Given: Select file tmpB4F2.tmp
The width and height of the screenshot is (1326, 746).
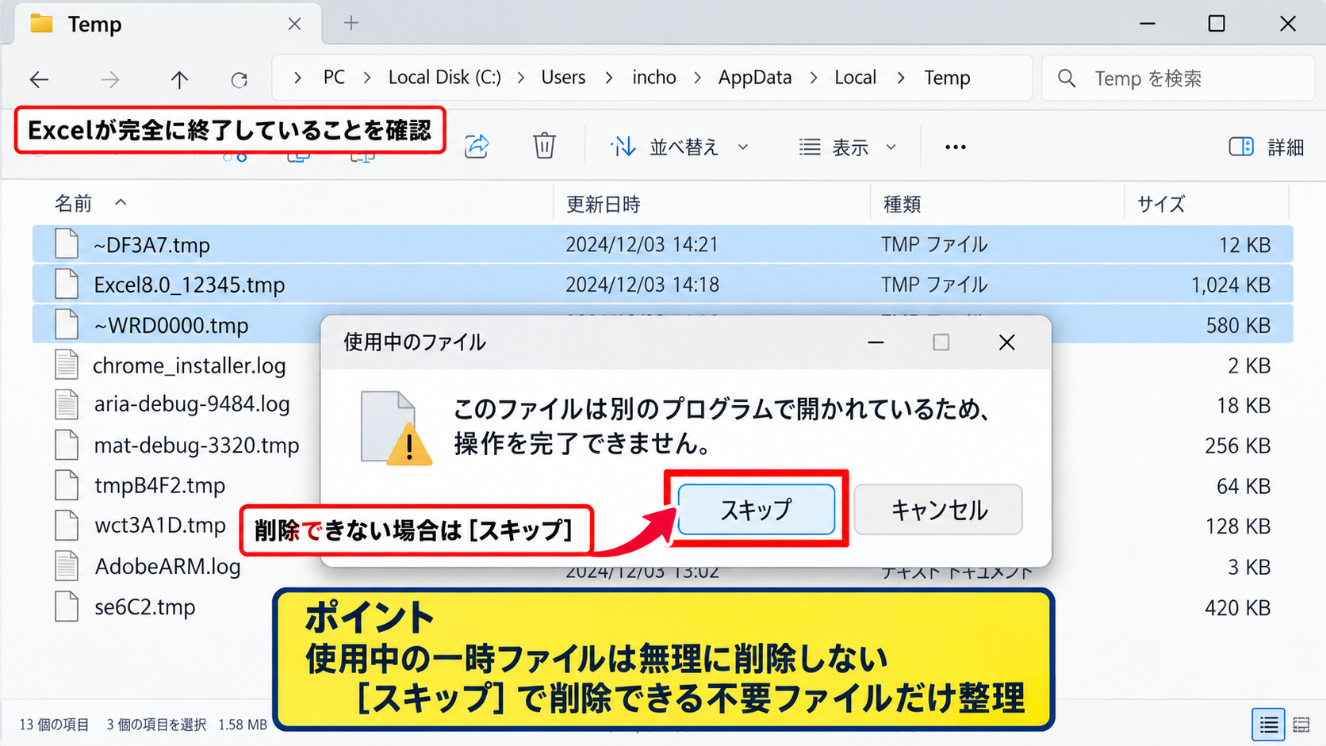Looking at the screenshot, I should [x=159, y=485].
